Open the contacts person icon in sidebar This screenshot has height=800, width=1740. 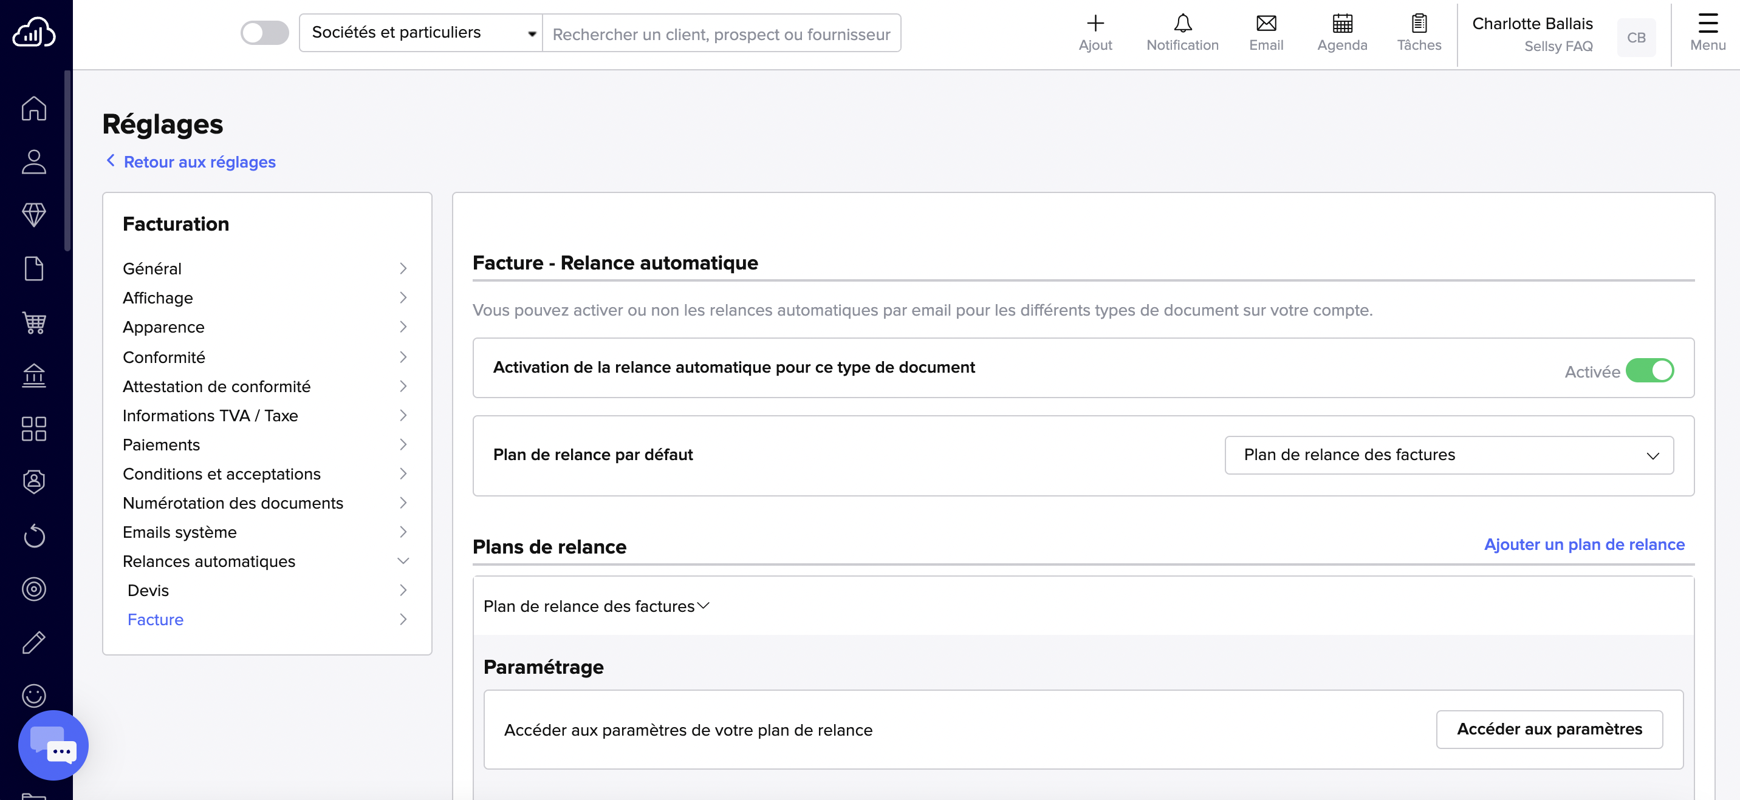(x=34, y=162)
